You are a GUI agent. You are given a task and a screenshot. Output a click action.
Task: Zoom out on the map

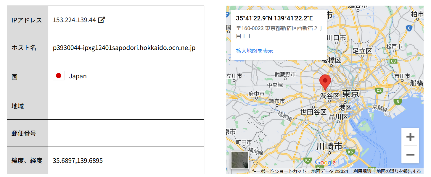pyautogui.click(x=410, y=155)
